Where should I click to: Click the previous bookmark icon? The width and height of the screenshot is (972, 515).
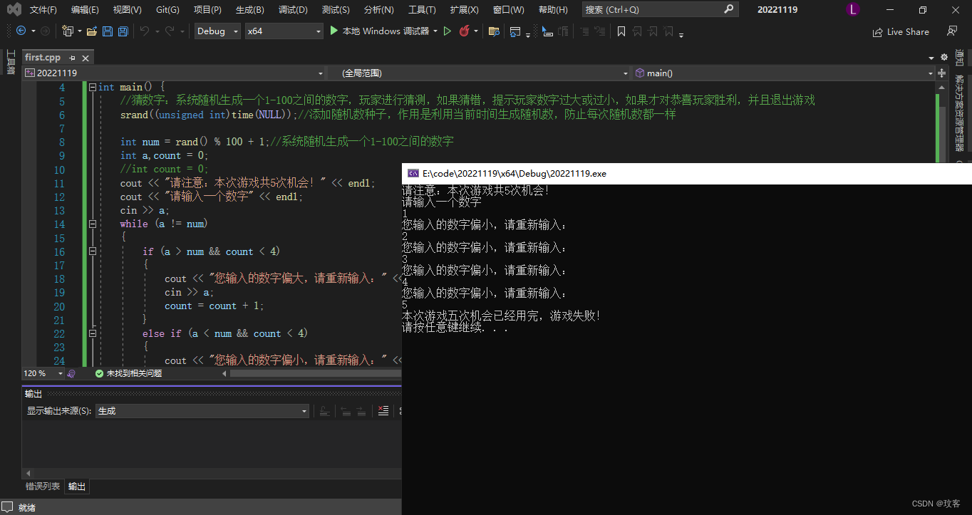[x=636, y=31]
